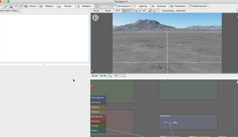Click the frame selection crosshair icon
Viewport: 238px width, 137px height.
point(120,76)
